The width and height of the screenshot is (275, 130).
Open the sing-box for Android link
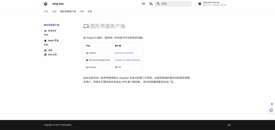coord(124,53)
